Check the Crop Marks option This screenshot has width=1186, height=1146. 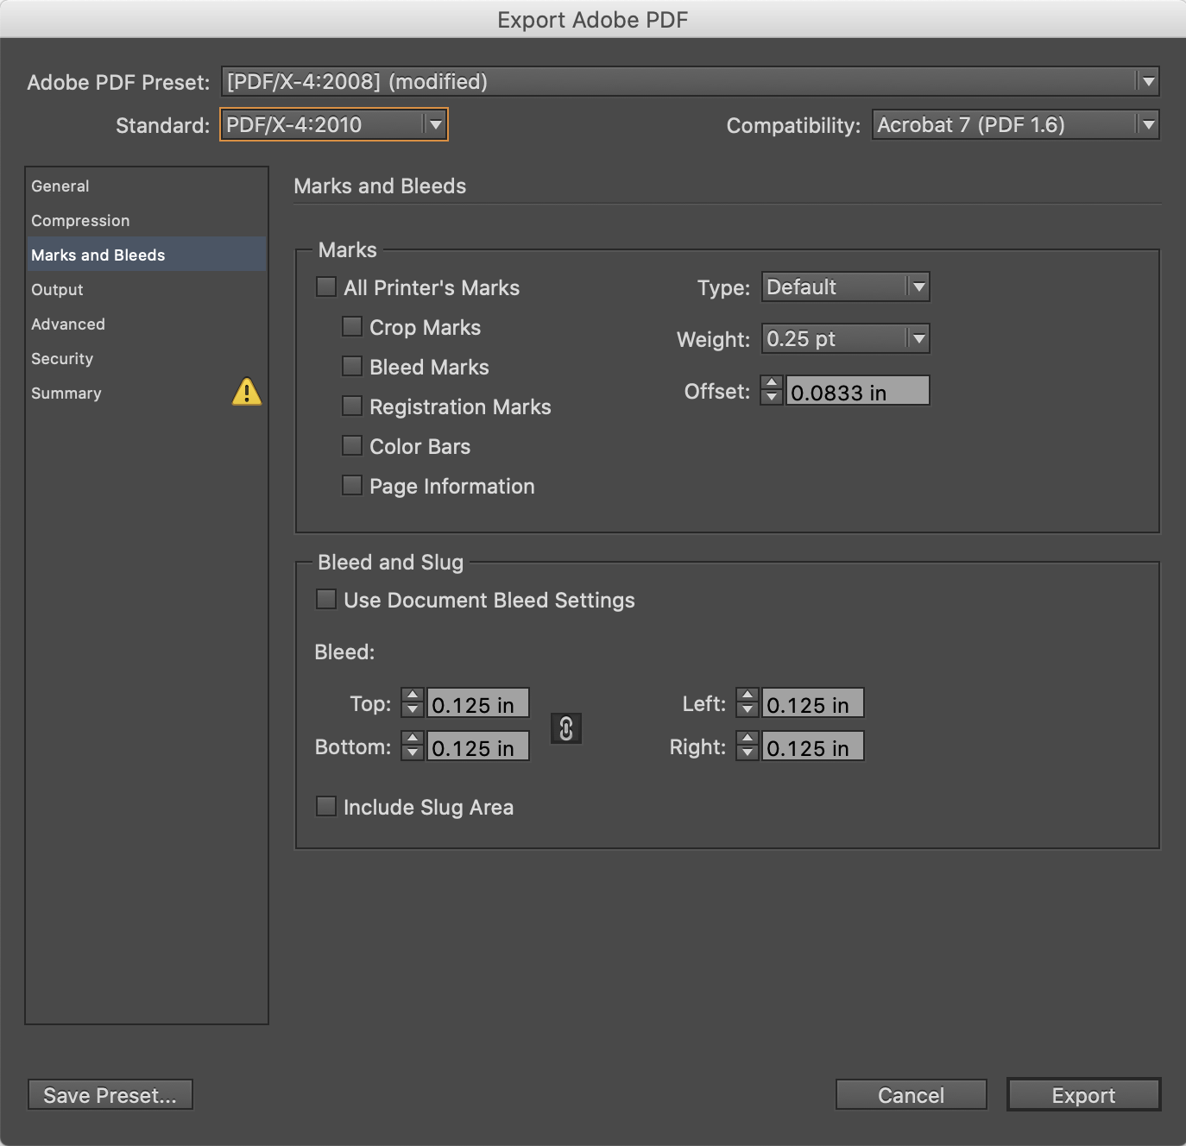click(x=352, y=326)
